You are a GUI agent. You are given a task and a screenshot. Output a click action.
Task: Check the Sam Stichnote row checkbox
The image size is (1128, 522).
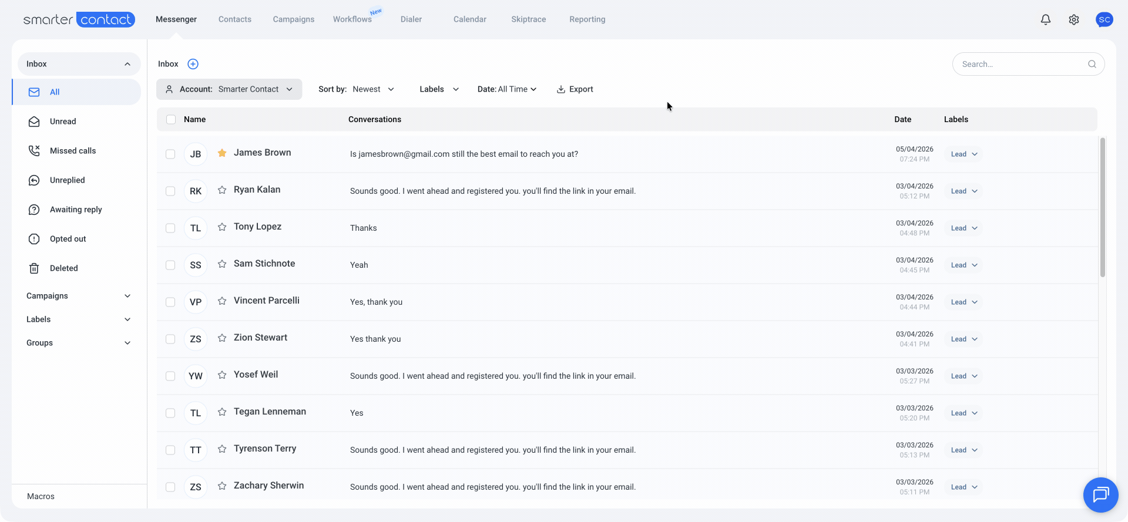[x=170, y=265]
